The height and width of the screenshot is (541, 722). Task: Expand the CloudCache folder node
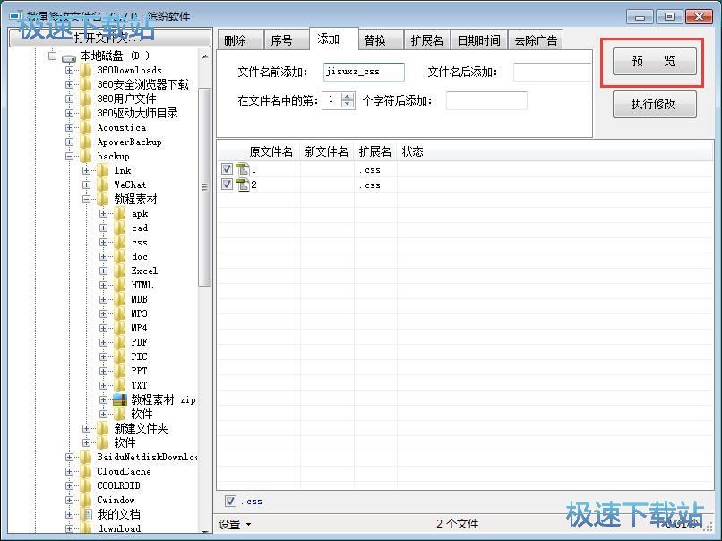[69, 471]
